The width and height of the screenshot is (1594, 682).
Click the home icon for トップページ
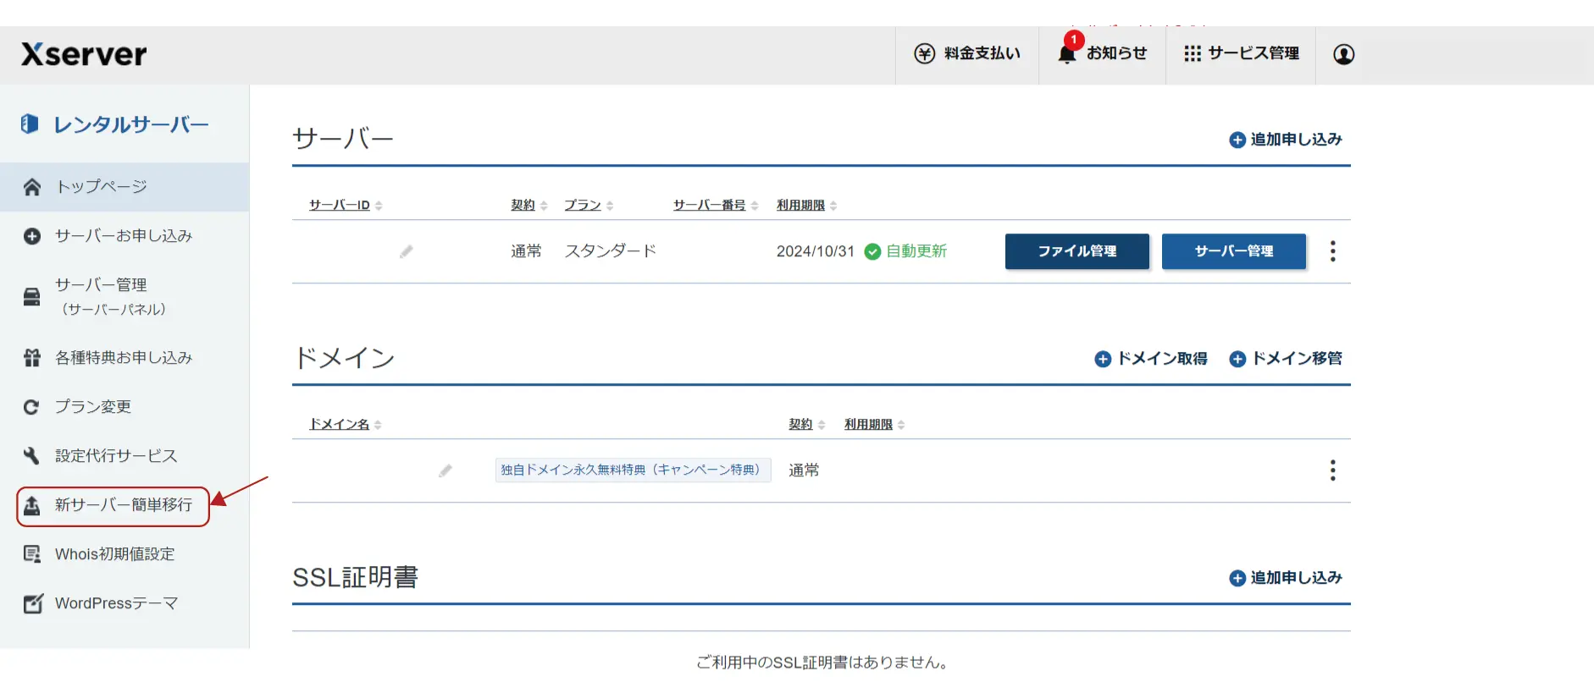(32, 187)
